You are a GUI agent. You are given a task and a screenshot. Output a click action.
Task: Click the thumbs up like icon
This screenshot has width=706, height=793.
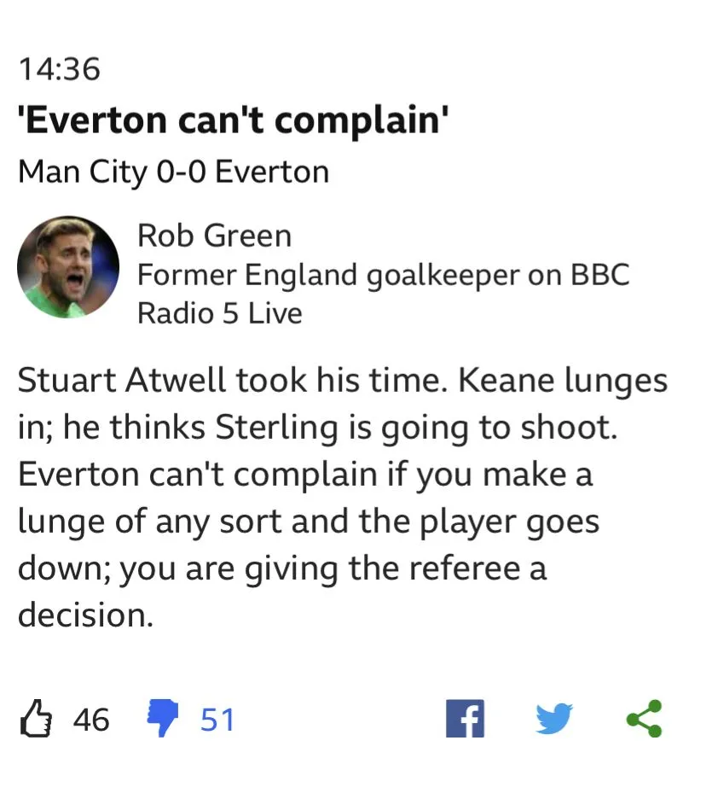(38, 718)
